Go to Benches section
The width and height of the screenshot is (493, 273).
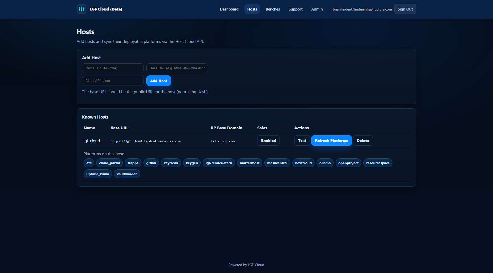pyautogui.click(x=273, y=9)
